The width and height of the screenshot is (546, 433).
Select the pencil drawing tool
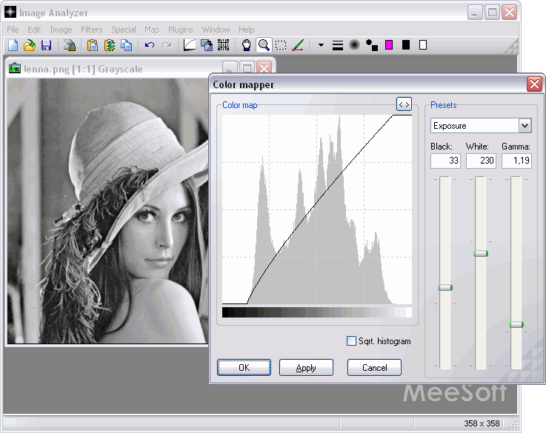pyautogui.click(x=298, y=45)
